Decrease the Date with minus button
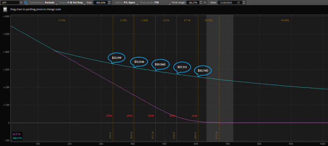The image size is (328, 146). [x=244, y=3]
